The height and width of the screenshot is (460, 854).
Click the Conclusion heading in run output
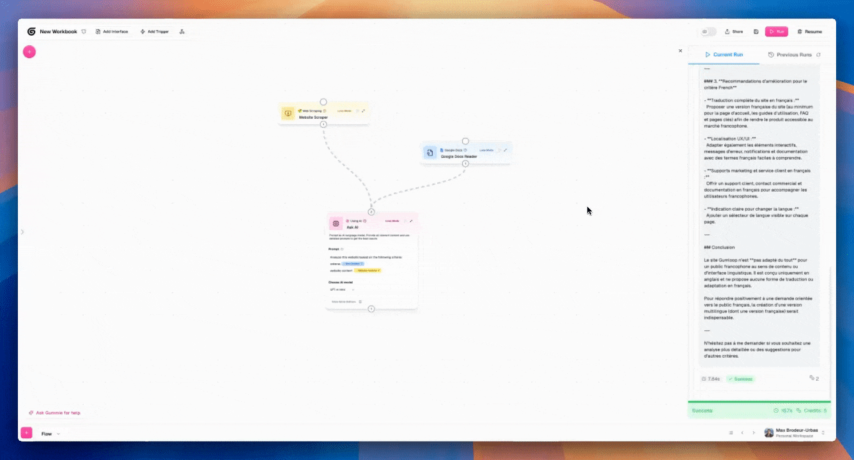pyautogui.click(x=719, y=247)
